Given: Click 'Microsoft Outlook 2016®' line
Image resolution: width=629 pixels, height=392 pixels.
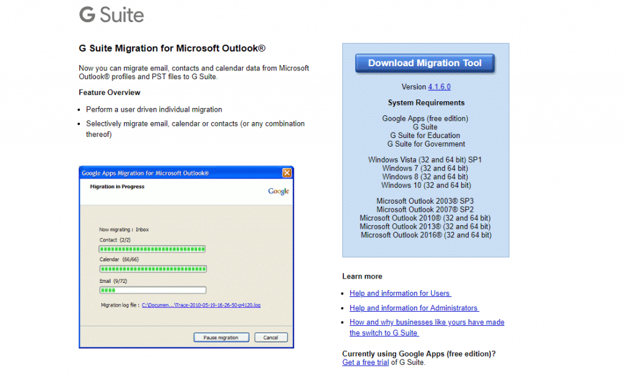Looking at the screenshot, I should tap(426, 235).
